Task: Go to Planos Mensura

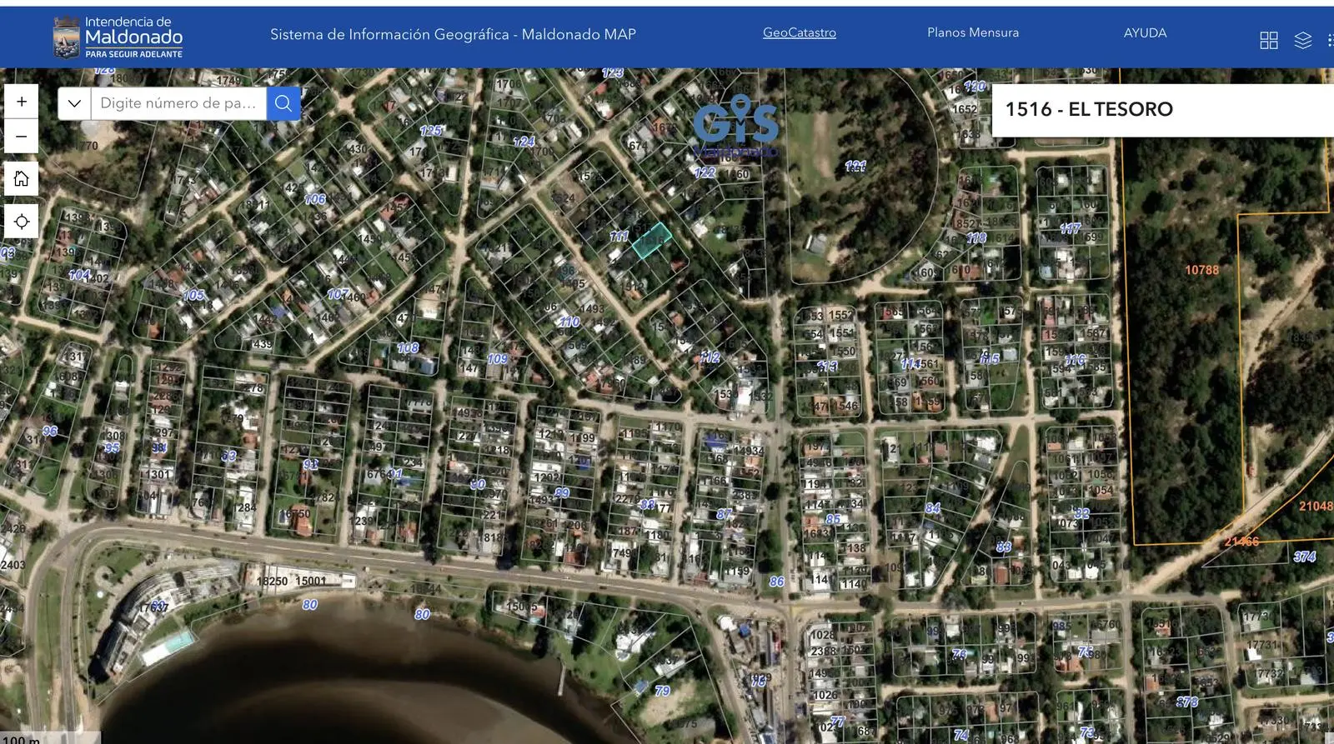Action: click(x=972, y=33)
